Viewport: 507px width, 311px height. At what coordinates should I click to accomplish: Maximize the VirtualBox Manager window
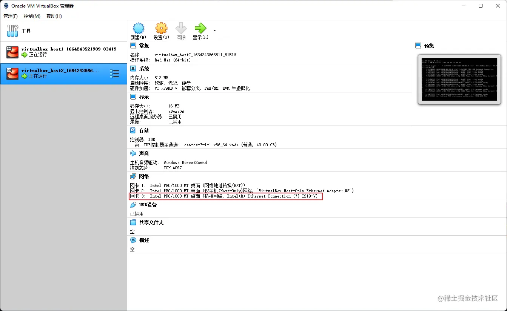pos(481,6)
